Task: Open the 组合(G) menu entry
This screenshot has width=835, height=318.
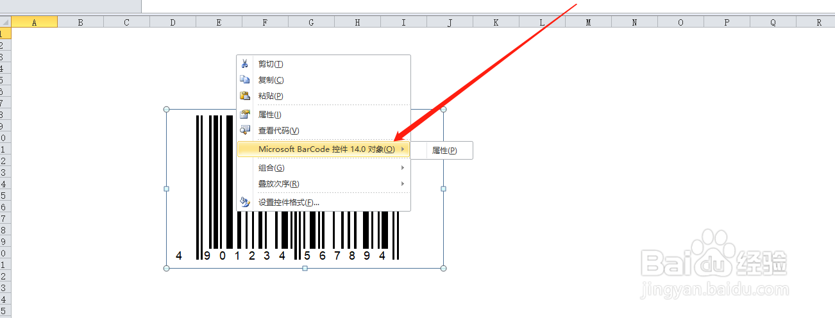Action: pos(323,168)
